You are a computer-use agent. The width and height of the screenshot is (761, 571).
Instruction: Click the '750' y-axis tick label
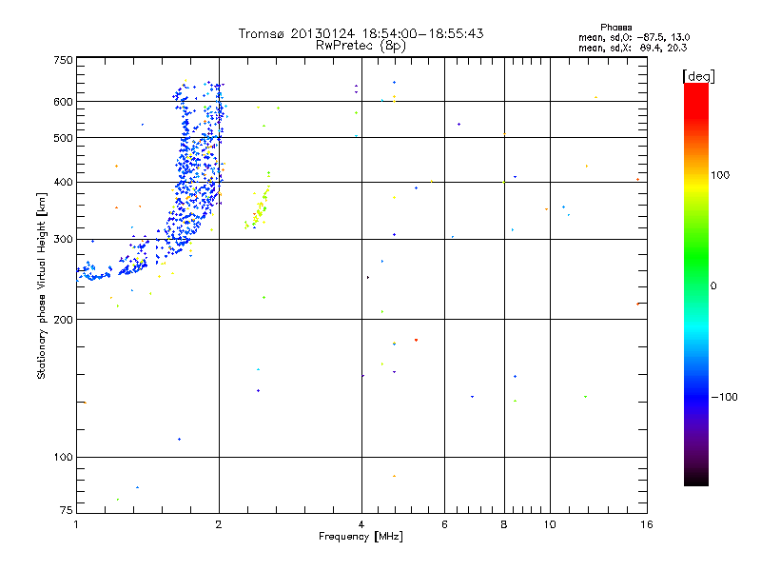[x=63, y=60]
